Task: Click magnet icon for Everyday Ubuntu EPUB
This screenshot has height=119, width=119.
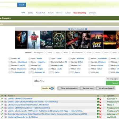Action: pos(98,114)
